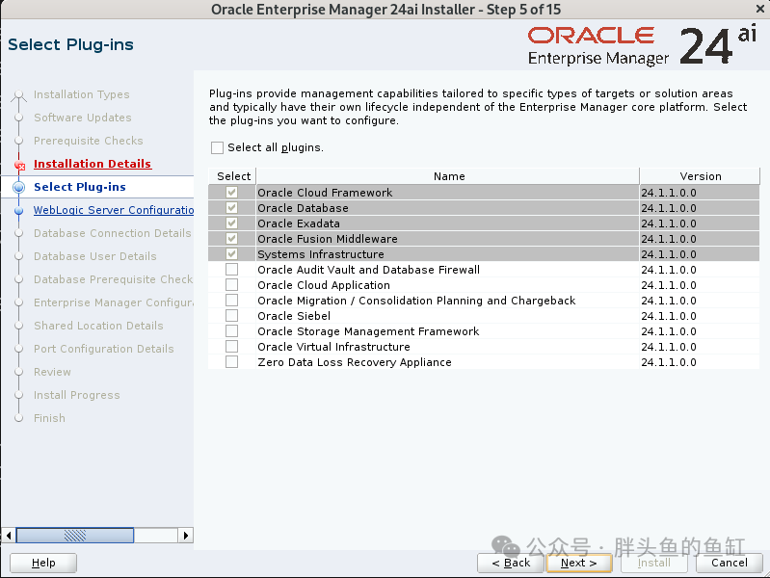This screenshot has width=770, height=578.
Task: Sort by the Name column header
Action: pos(448,175)
